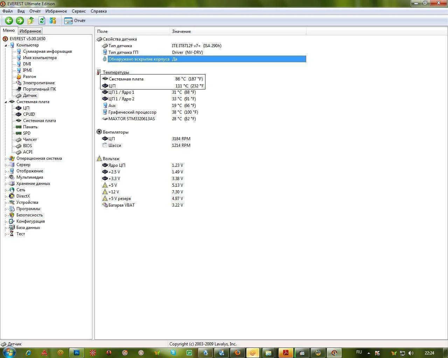Go up one level with the Up arrow icon
This screenshot has width=448, height=358.
[x=31, y=21]
